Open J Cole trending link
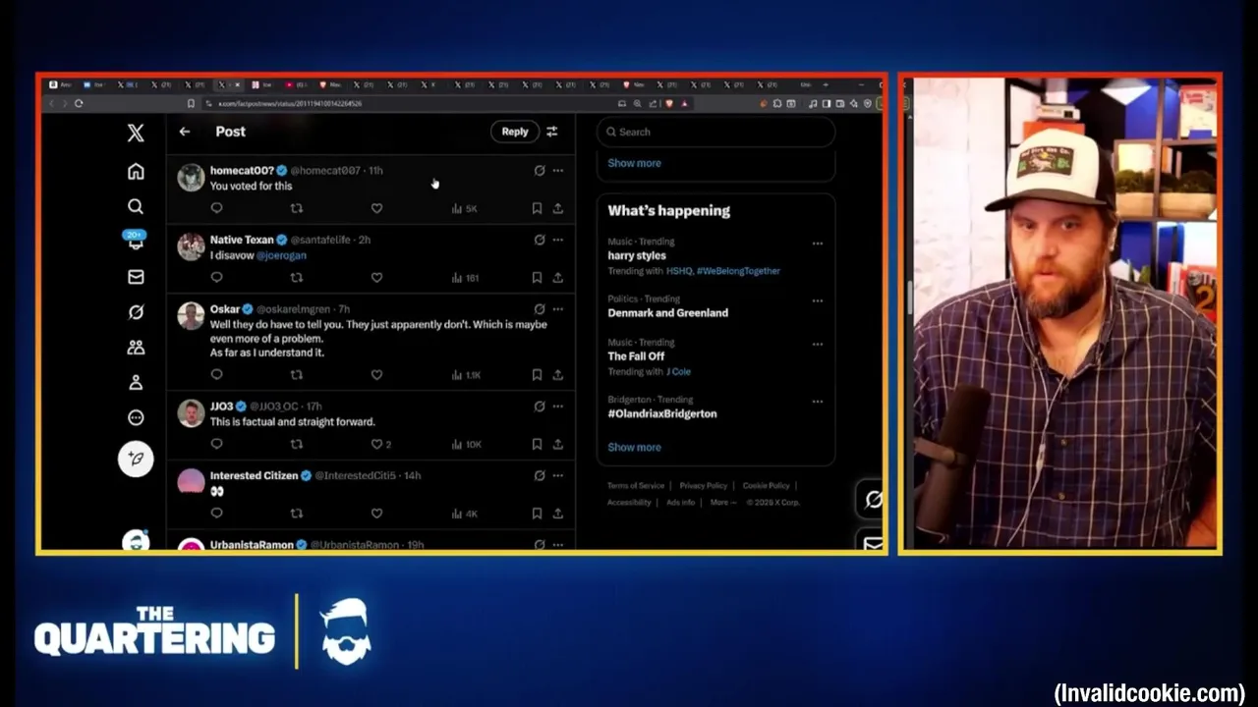Screen dimensions: 1258x707 pos(679,372)
